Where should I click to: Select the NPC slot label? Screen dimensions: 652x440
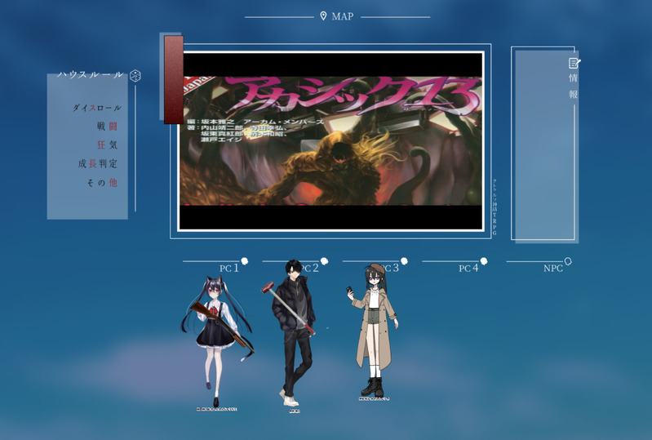553,269
